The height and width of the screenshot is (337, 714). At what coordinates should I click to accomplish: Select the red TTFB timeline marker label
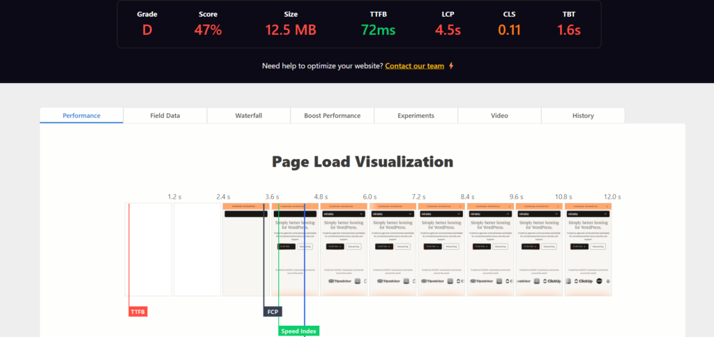pos(138,312)
